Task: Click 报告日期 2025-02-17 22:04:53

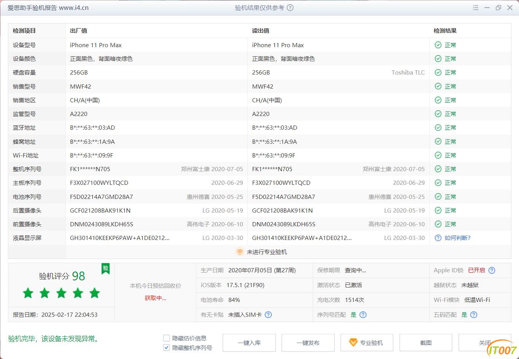Action: (x=55, y=315)
